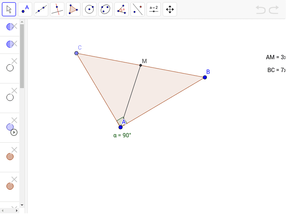The width and height of the screenshot is (286, 214).
Task: Click the BC = 7x text
Action: [276, 70]
